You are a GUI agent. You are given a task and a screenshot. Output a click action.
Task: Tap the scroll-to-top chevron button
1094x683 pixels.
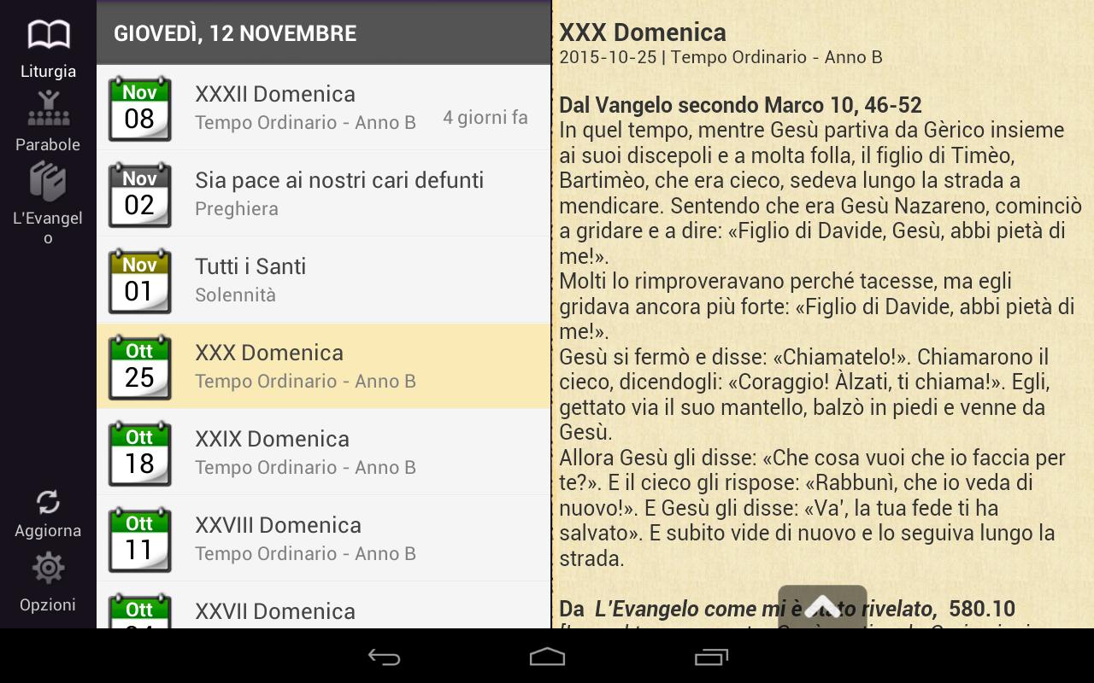[x=822, y=607]
